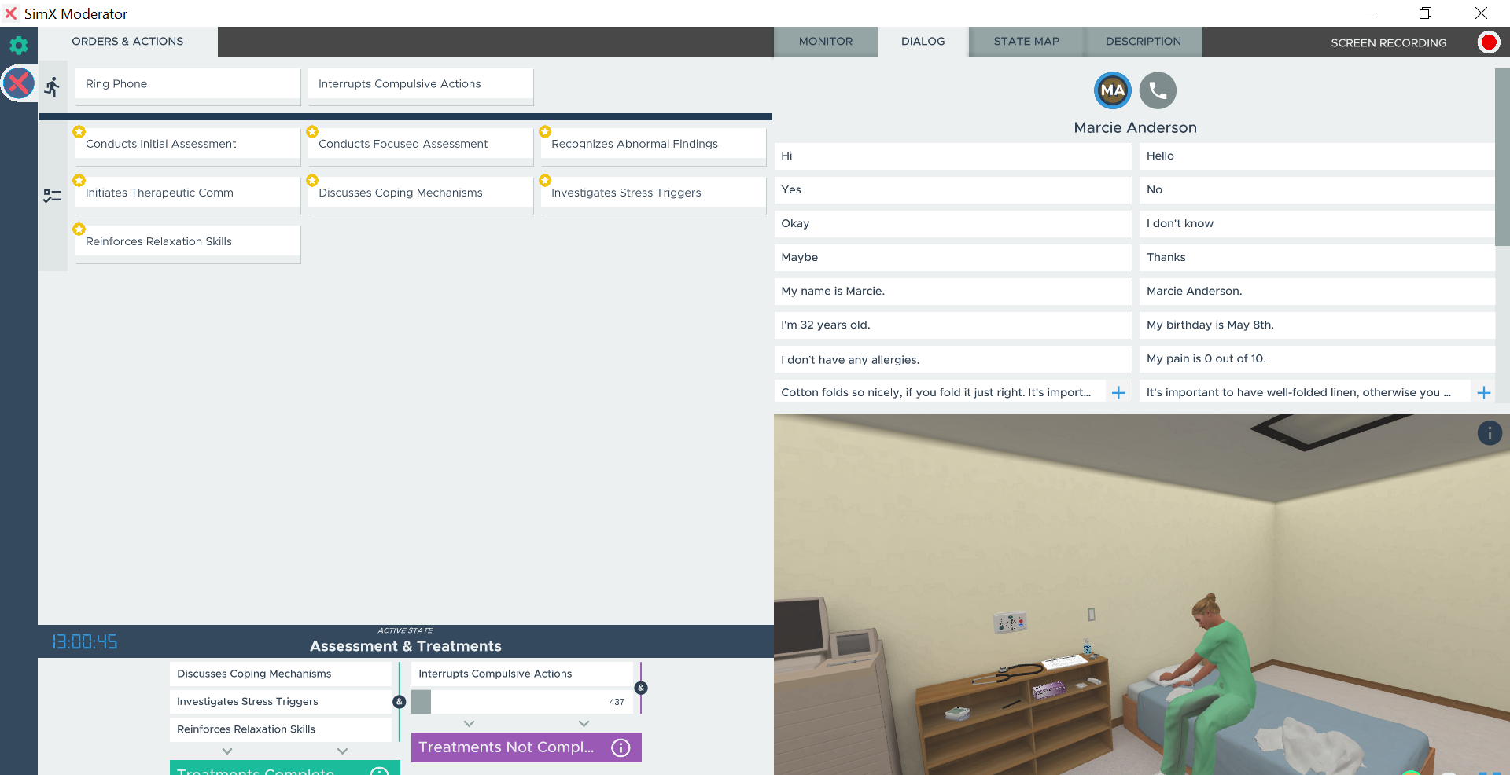The width and height of the screenshot is (1510, 775).
Task: Toggle star on Conducts Initial Assessment
Action: [79, 132]
